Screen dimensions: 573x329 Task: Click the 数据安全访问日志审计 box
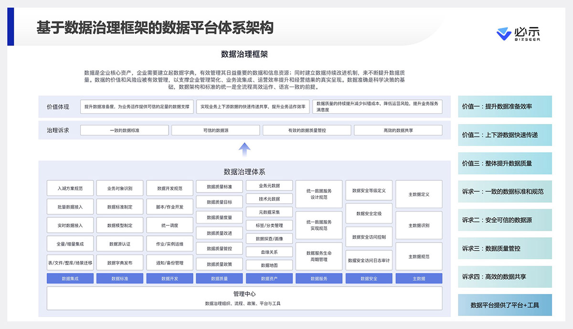[x=369, y=260]
